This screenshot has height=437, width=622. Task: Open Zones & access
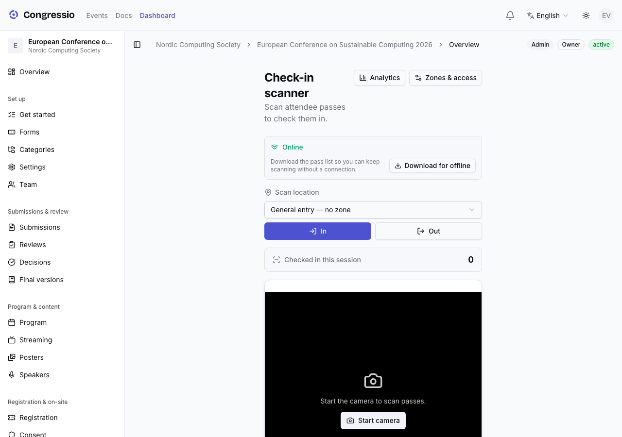click(446, 78)
